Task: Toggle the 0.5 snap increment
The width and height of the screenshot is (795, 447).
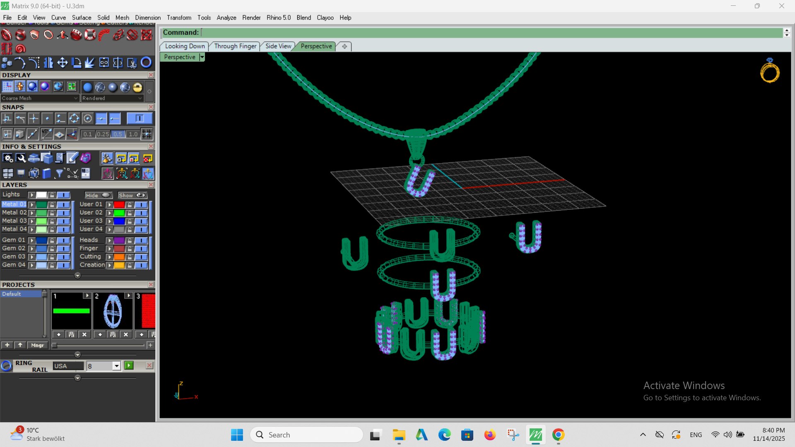Action: (118, 134)
